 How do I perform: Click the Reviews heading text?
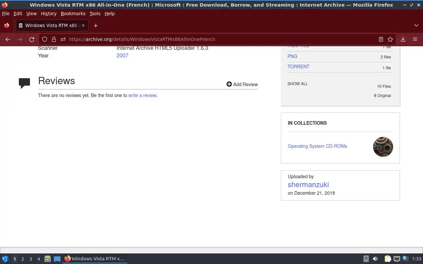57,81
